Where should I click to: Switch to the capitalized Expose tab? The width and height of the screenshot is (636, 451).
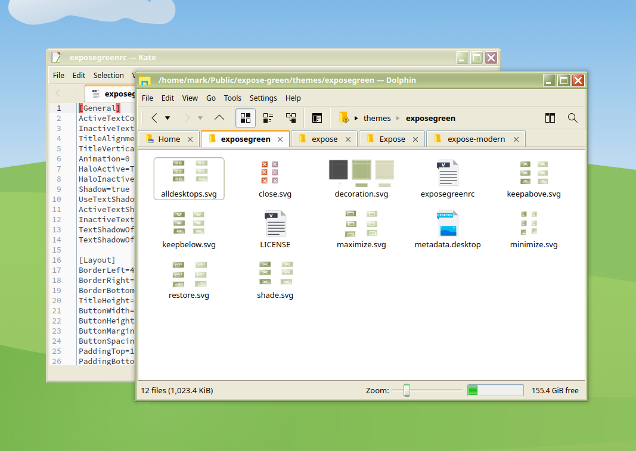tap(392, 139)
